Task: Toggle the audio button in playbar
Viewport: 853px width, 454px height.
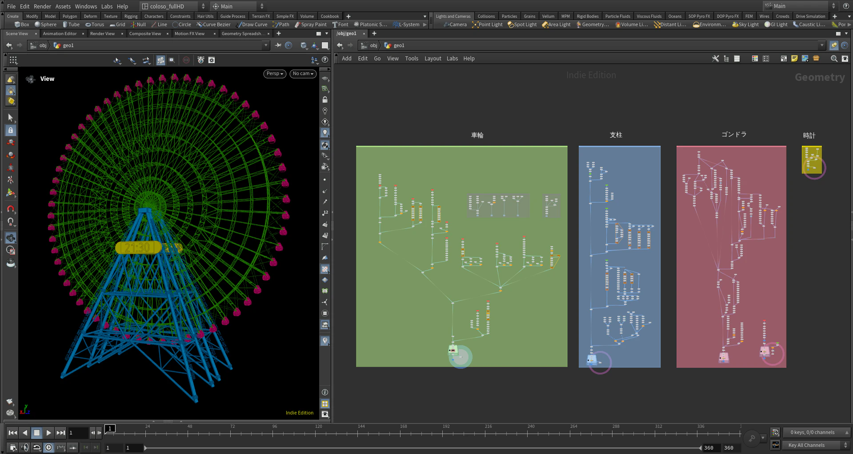Action: [25, 447]
